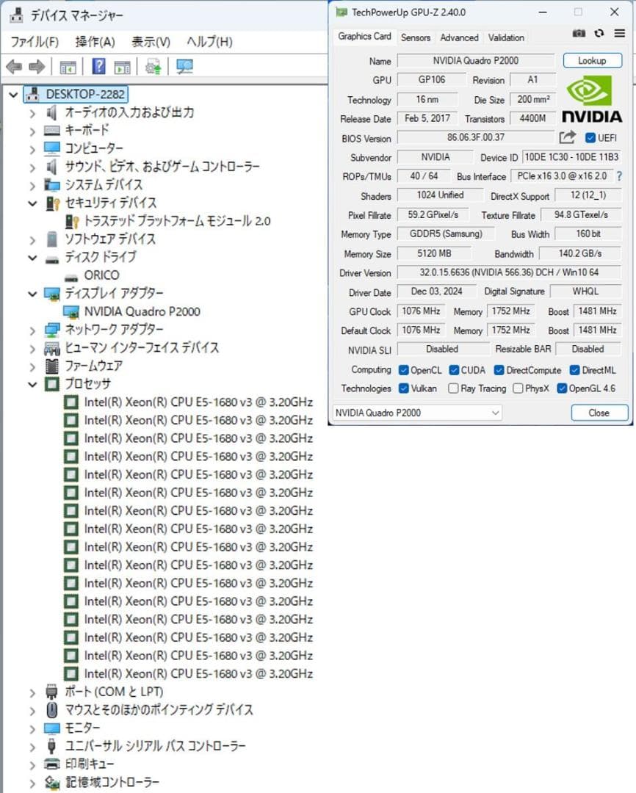Click the Lookup button

tap(592, 60)
